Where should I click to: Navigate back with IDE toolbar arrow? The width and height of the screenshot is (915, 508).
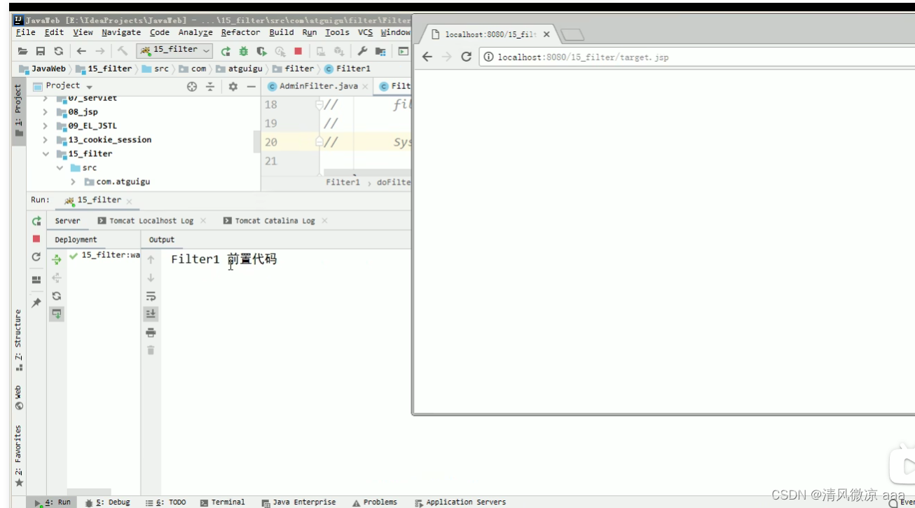(81, 51)
